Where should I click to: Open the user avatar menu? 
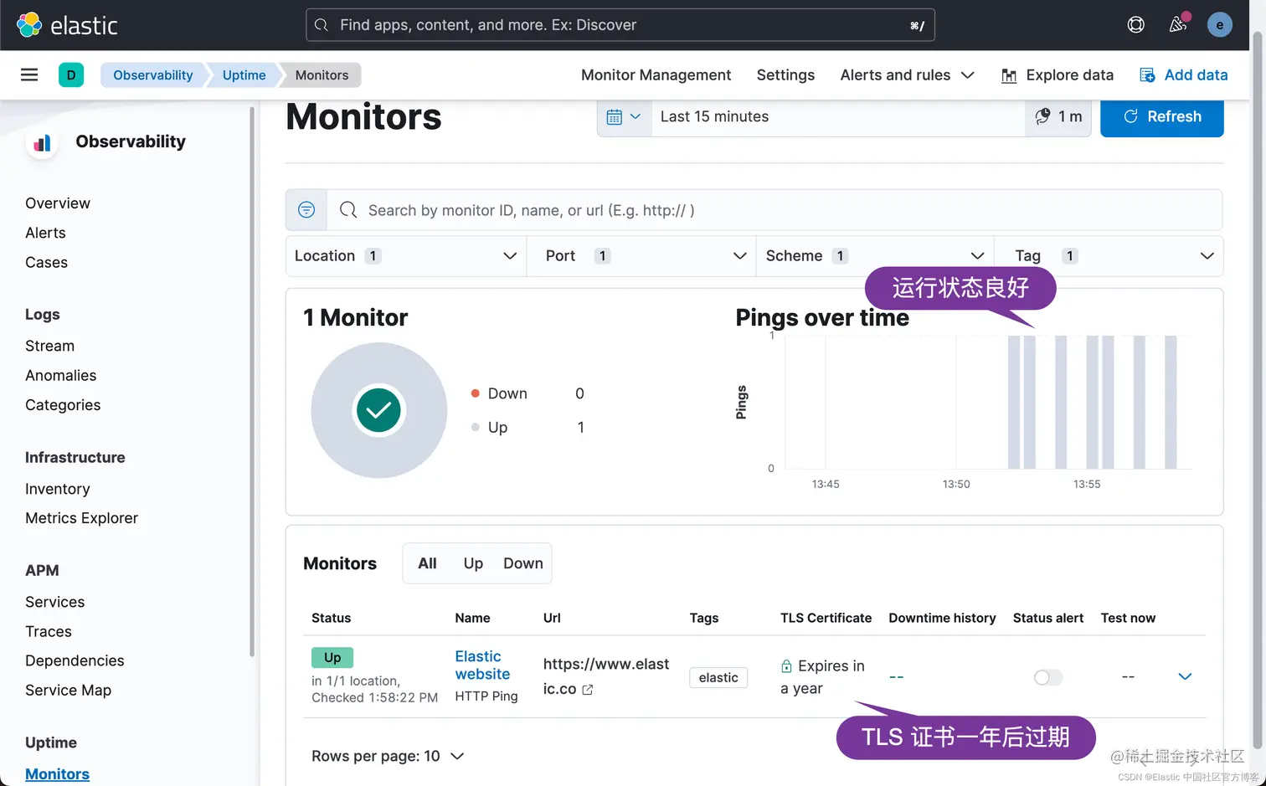(x=1220, y=25)
